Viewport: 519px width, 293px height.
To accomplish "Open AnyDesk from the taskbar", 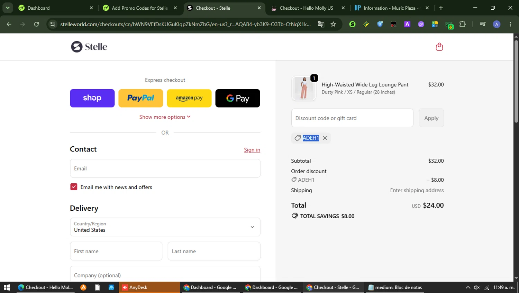I will pos(149,287).
